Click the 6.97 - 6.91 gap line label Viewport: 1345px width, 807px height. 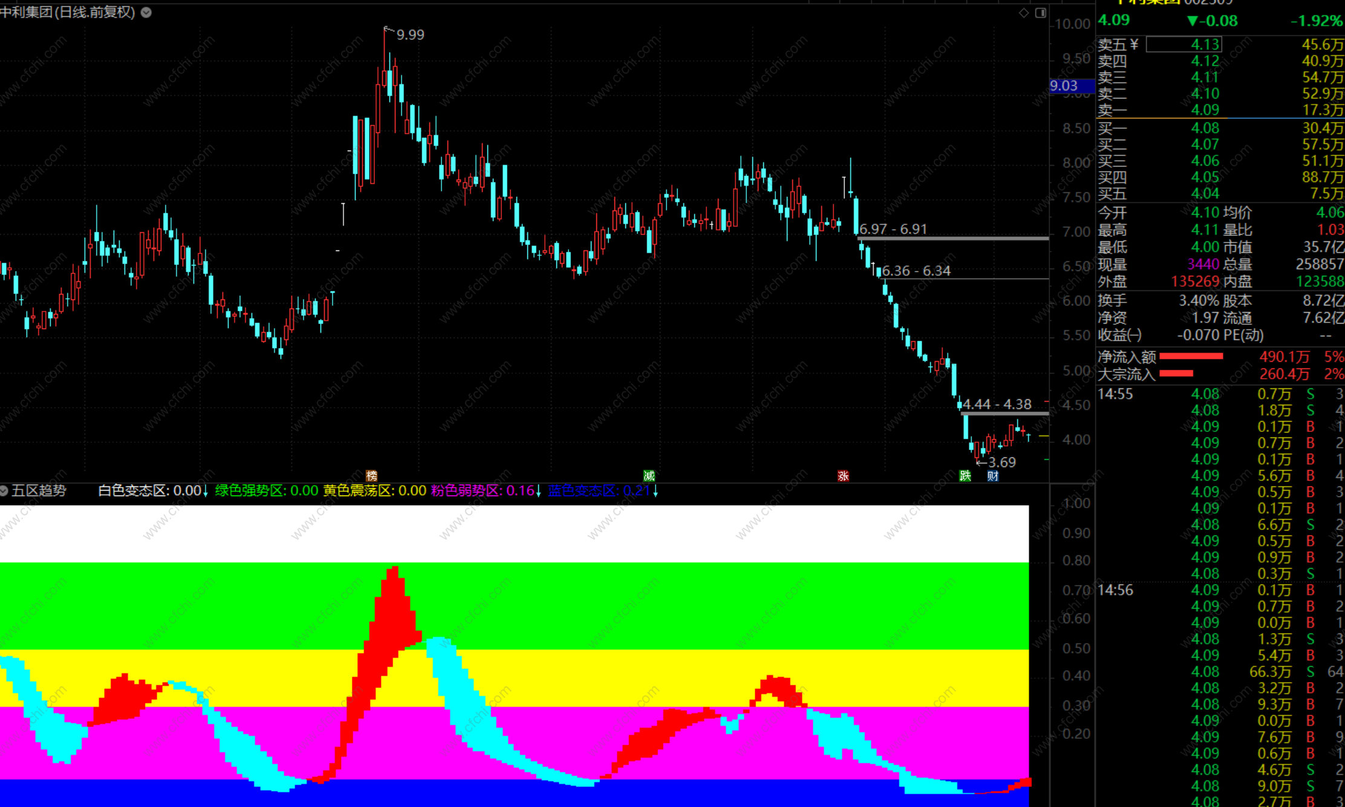click(893, 229)
